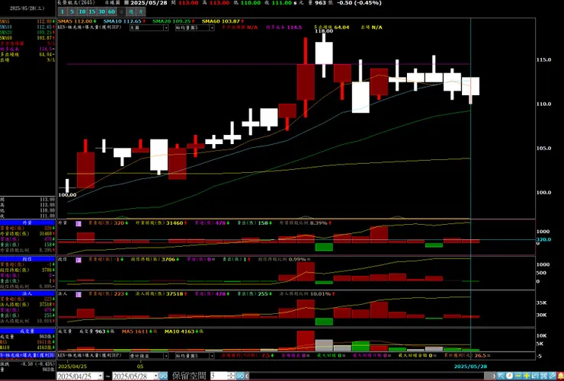Screen dimensions: 564x381
Task: Click the SMA20 109.25 label above chart
Action: 171,21
